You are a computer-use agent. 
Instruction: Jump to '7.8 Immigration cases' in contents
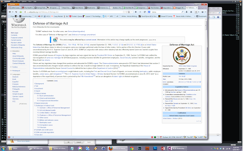coord(45,125)
